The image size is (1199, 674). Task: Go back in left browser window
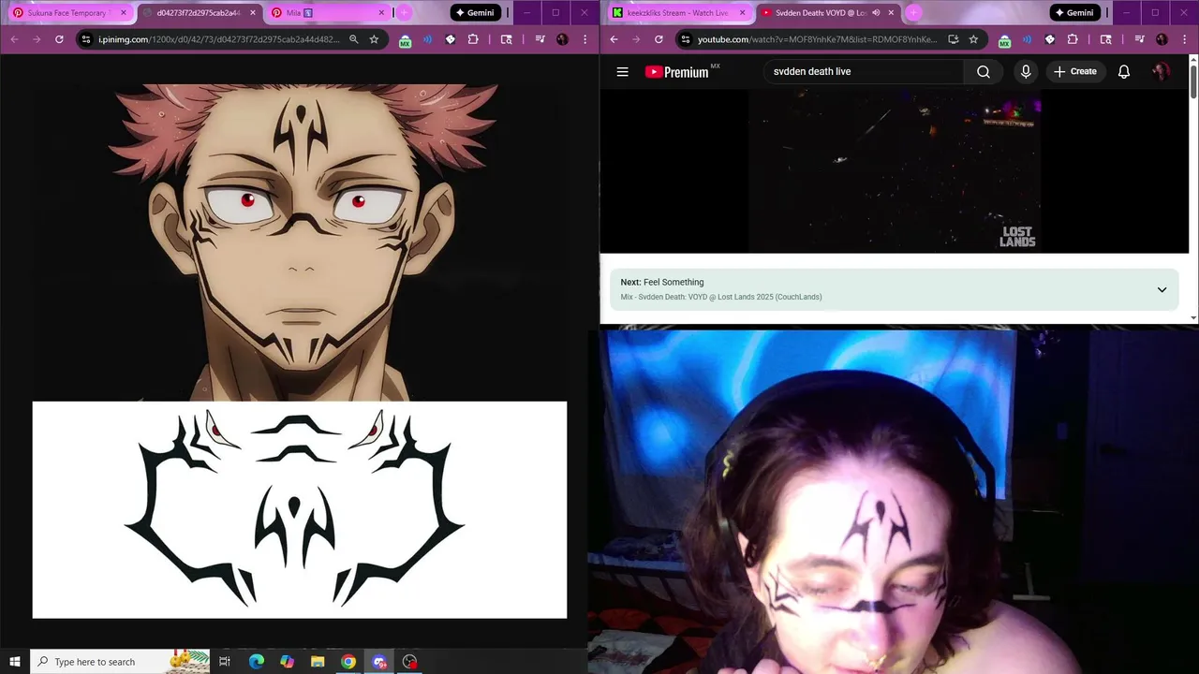click(14, 39)
